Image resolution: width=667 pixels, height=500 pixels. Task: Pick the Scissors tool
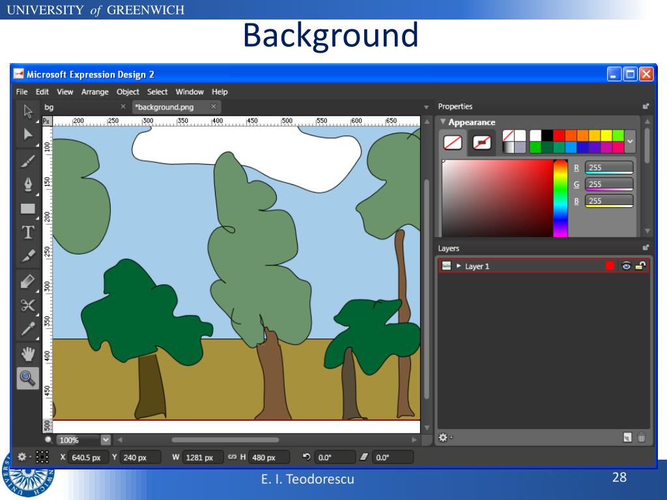coord(27,305)
